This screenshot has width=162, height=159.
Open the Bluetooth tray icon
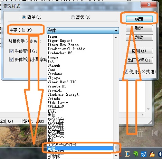[x=160, y=154]
